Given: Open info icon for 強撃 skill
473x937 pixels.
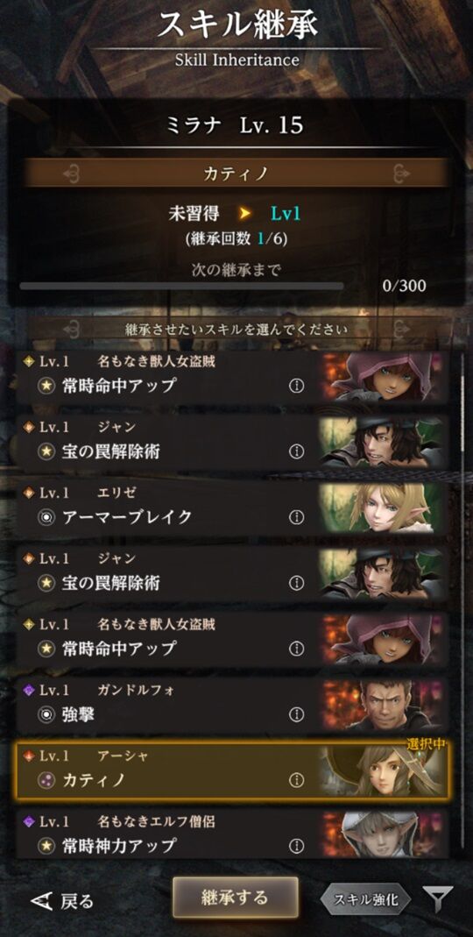Looking at the screenshot, I should 296,714.
